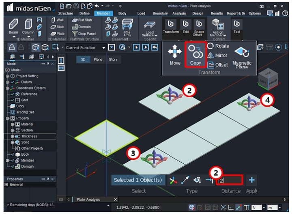Image resolution: width=292 pixels, height=214 pixels.
Task: Expand the Solid tree node
Action: [12, 142]
